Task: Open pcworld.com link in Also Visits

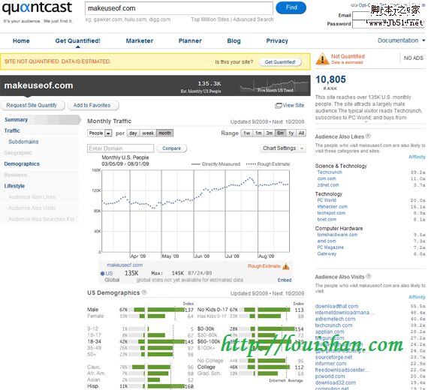Action: 330,376
